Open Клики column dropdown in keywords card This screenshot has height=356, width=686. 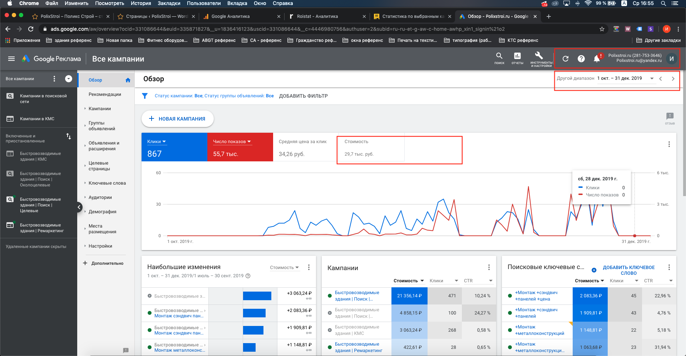624,281
